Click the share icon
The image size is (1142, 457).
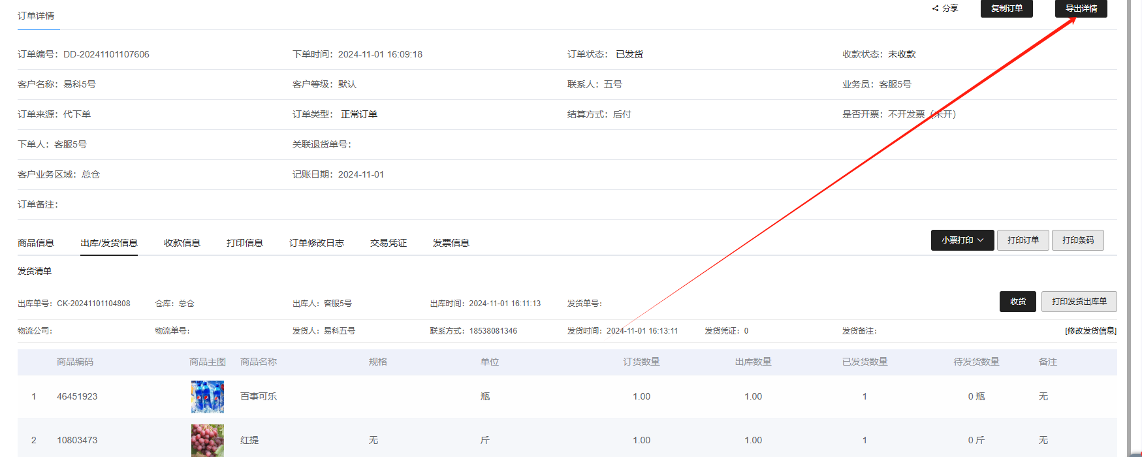point(936,8)
